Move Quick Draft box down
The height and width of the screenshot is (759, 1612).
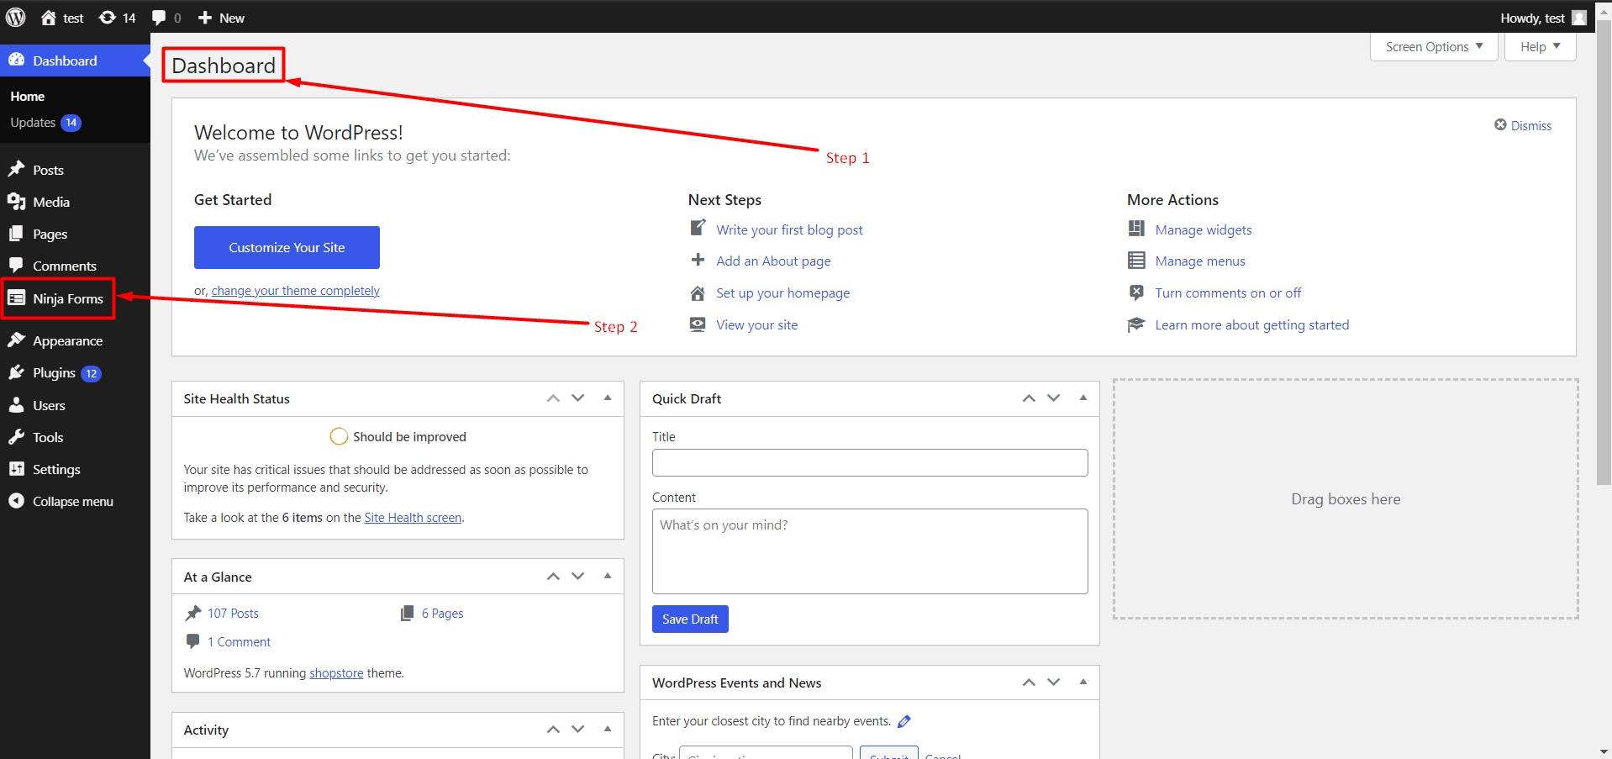pyautogui.click(x=1053, y=398)
